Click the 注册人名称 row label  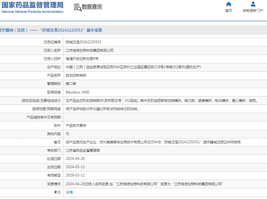tap(52, 51)
